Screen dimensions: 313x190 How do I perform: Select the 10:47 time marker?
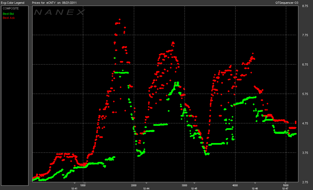[x=285, y=188]
